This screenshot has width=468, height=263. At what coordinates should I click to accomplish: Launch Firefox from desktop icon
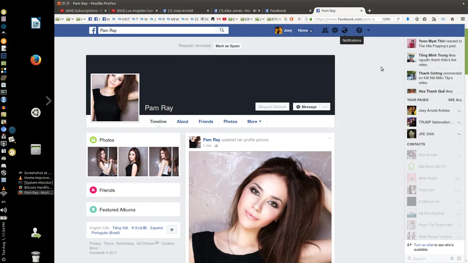coord(35,60)
